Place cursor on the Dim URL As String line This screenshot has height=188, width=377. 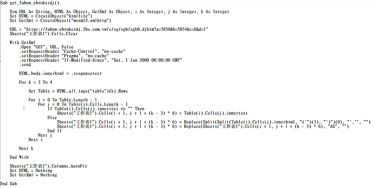(x=119, y=12)
